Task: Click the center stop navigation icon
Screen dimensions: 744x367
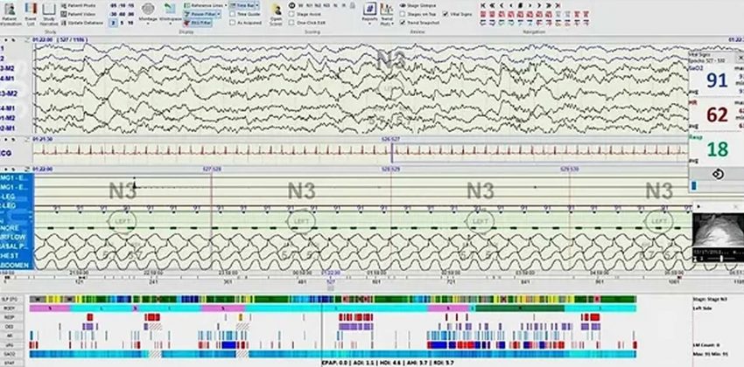Action: pos(520,5)
